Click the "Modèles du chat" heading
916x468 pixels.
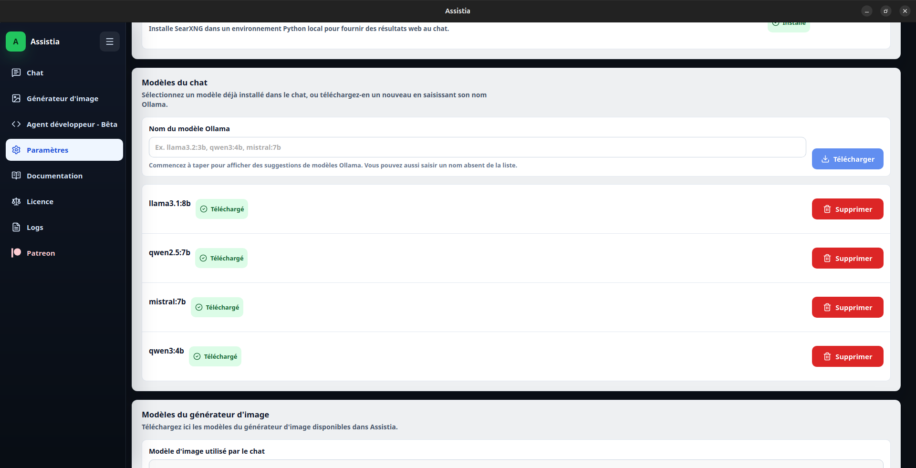click(175, 83)
